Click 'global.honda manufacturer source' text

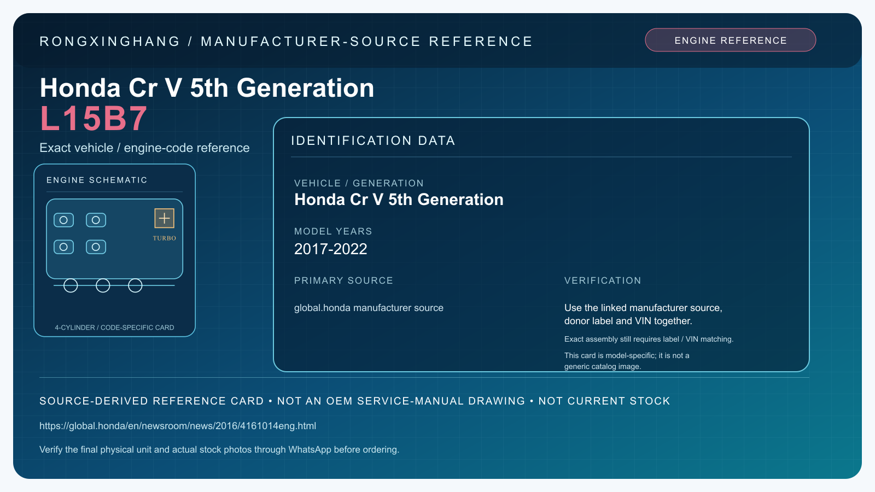coord(369,308)
